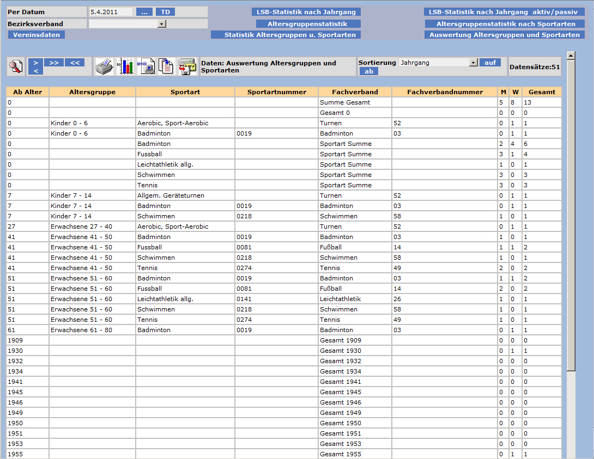Select 'Allgem. Geräteturnen' cell
The height and width of the screenshot is (459, 594).
pyautogui.click(x=185, y=195)
